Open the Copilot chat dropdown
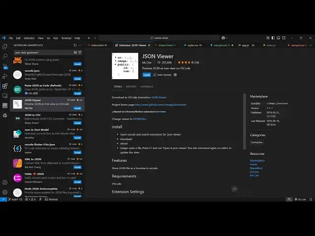315x236 pixels. (x=224, y=38)
